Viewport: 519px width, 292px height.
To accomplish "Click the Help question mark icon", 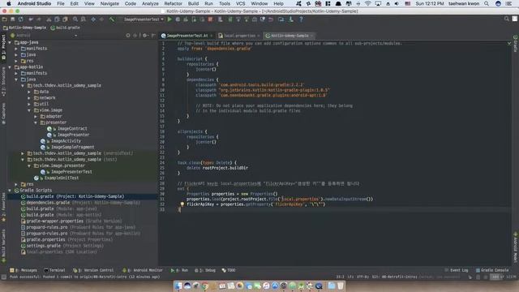I will [301, 19].
